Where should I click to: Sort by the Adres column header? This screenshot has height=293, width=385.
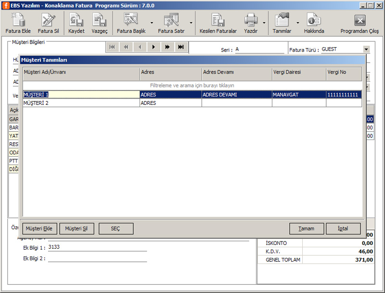point(171,74)
